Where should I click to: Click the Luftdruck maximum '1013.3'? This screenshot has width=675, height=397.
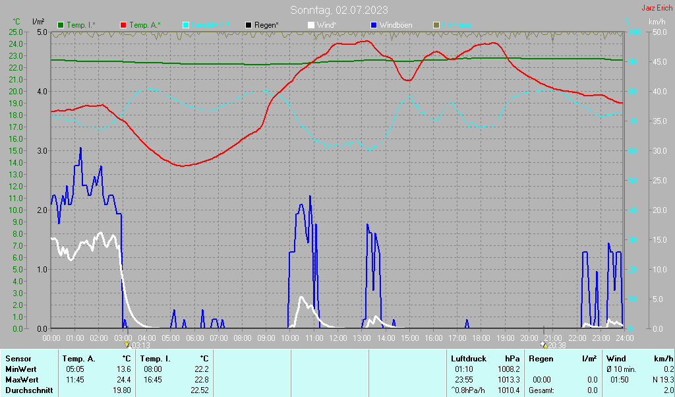click(x=509, y=381)
